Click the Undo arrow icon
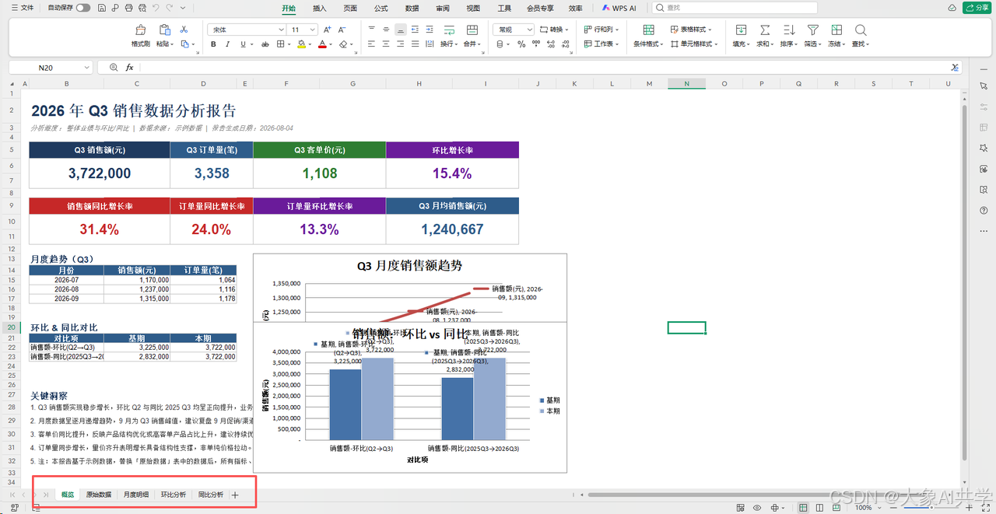Viewport: 996px width, 514px height. click(x=155, y=8)
